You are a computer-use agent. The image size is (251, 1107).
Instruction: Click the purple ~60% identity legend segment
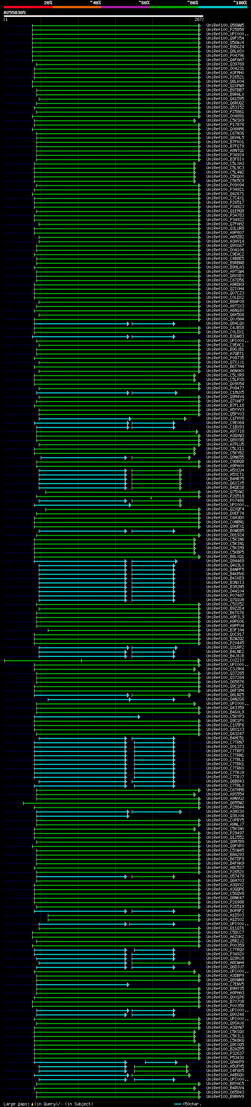pos(126,7)
